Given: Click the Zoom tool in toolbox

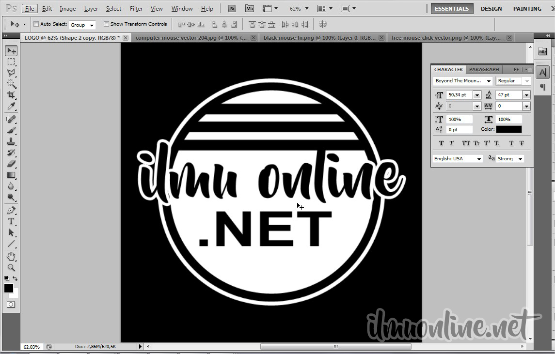Looking at the screenshot, I should point(11,267).
